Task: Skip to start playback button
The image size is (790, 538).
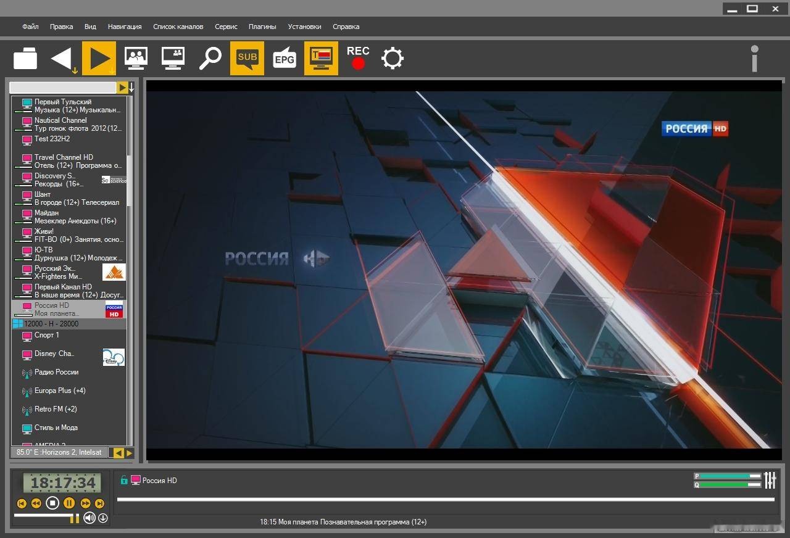Action: pos(22,503)
